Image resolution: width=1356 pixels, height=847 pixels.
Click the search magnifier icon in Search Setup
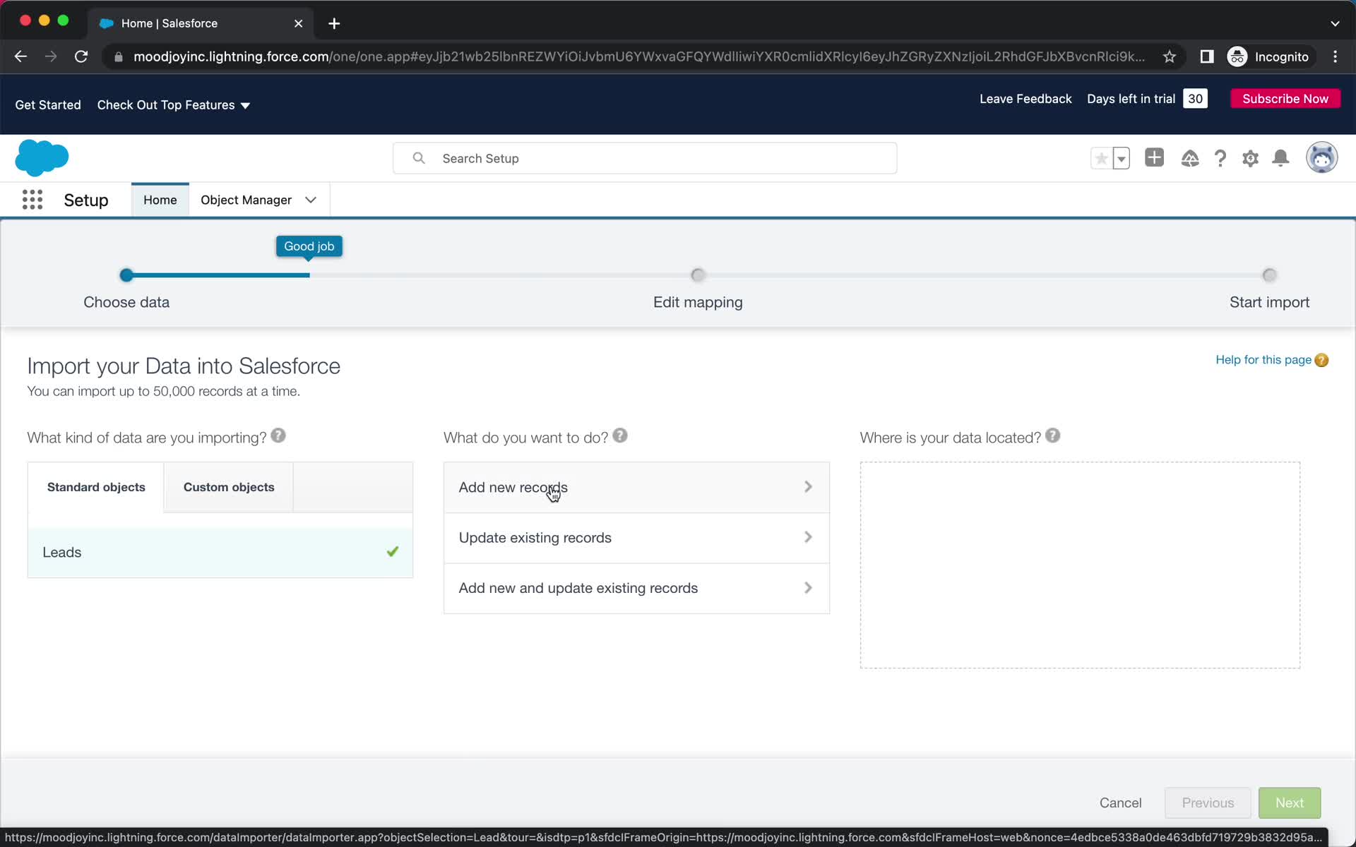[x=419, y=158]
